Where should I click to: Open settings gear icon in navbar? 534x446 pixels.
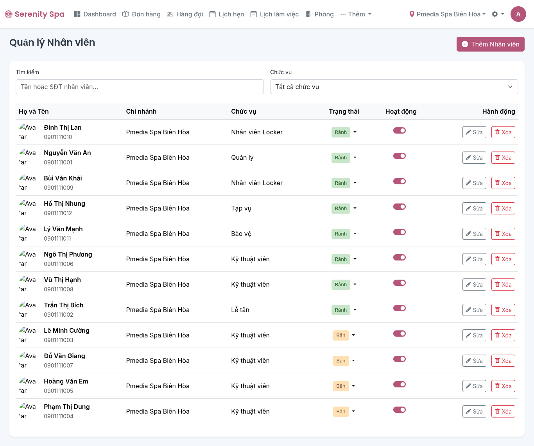(495, 14)
